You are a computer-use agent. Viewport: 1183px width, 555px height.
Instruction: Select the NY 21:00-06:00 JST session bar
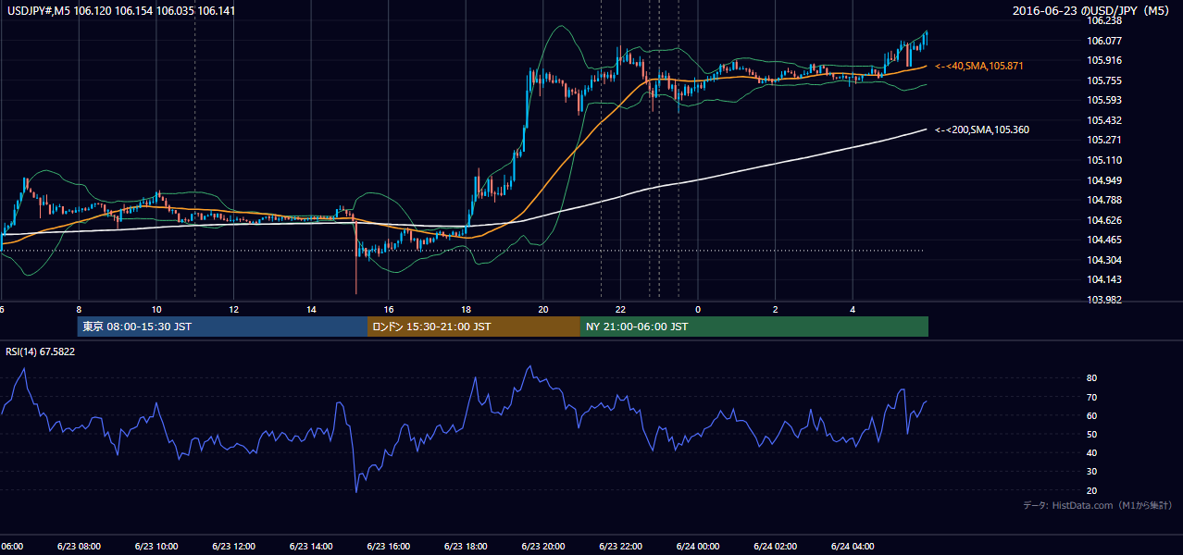pyautogui.click(x=754, y=327)
